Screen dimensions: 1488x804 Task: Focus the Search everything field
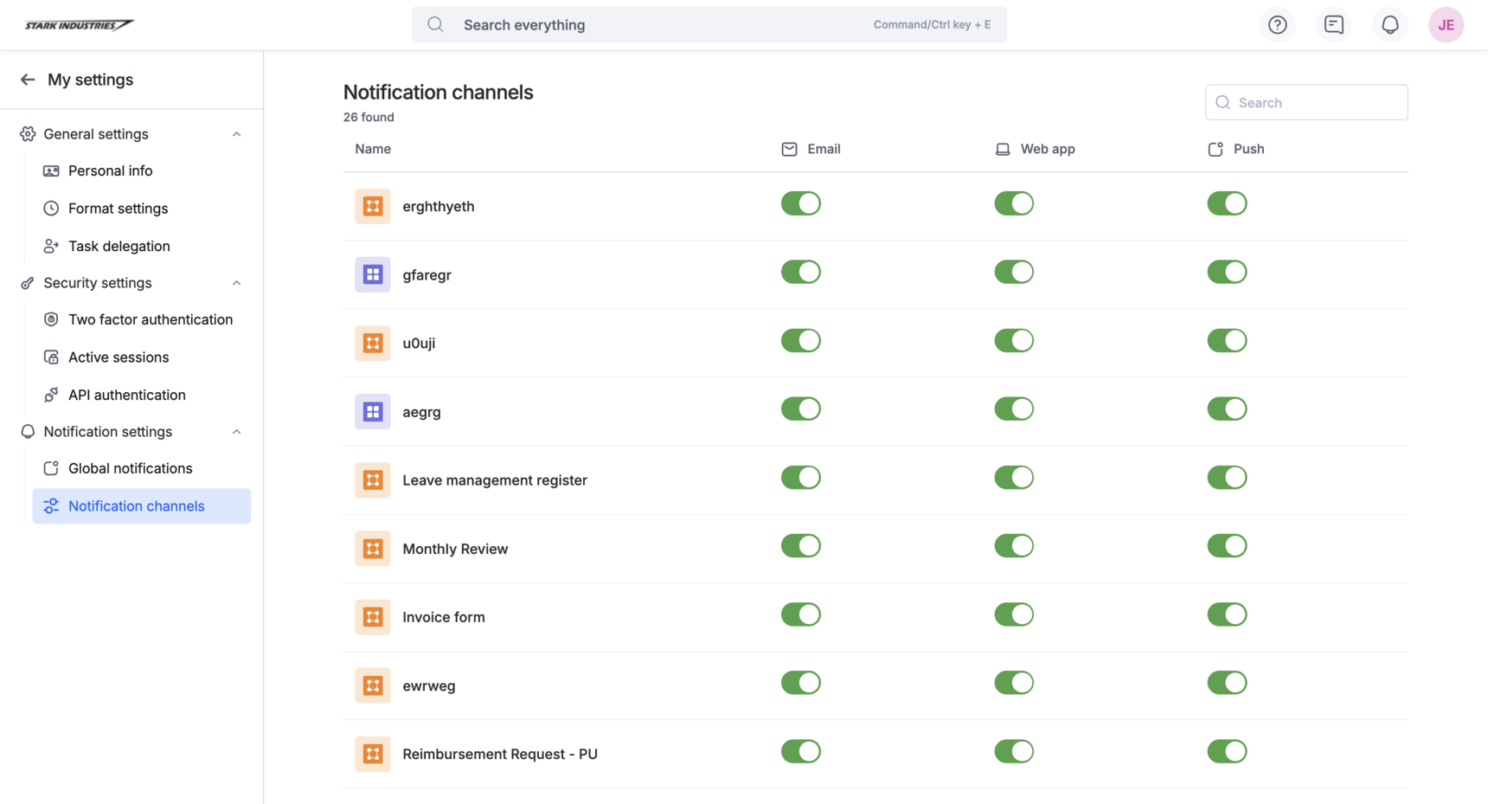[709, 25]
